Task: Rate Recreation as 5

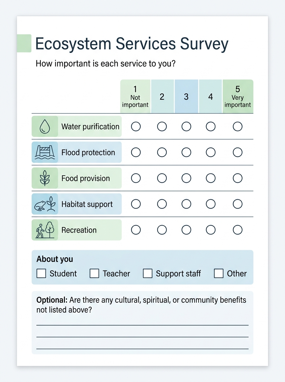Action: (x=238, y=230)
